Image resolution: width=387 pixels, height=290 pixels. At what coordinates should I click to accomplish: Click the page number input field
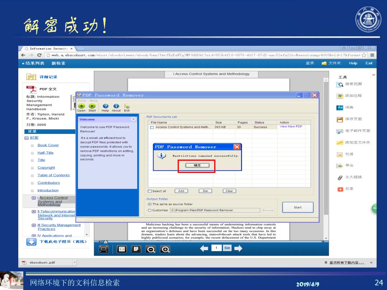coord(216,248)
